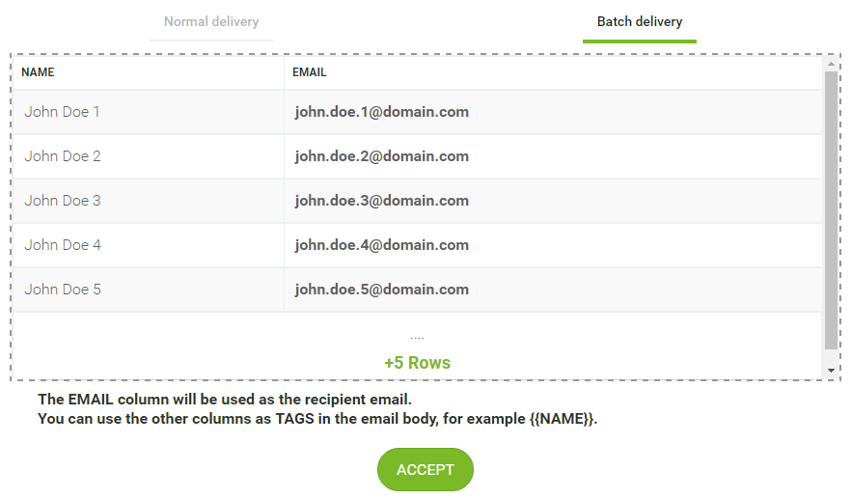Switch to the Normal delivery tab

(211, 22)
